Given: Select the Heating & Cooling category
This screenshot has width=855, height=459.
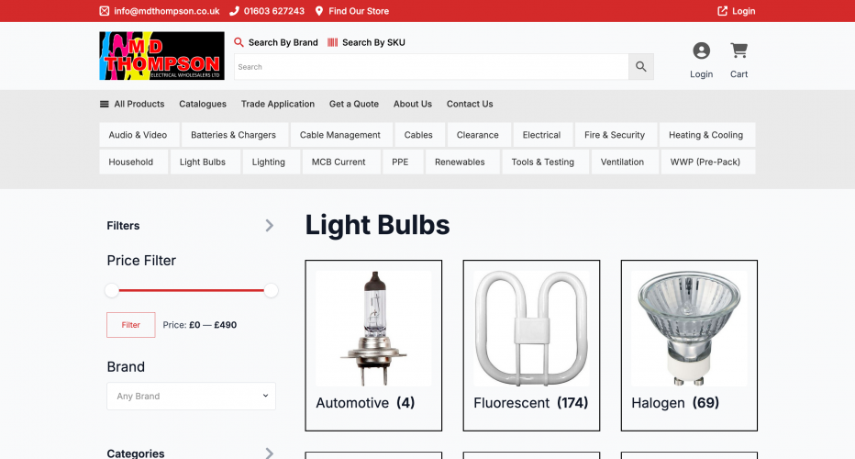Looking at the screenshot, I should click(x=706, y=135).
